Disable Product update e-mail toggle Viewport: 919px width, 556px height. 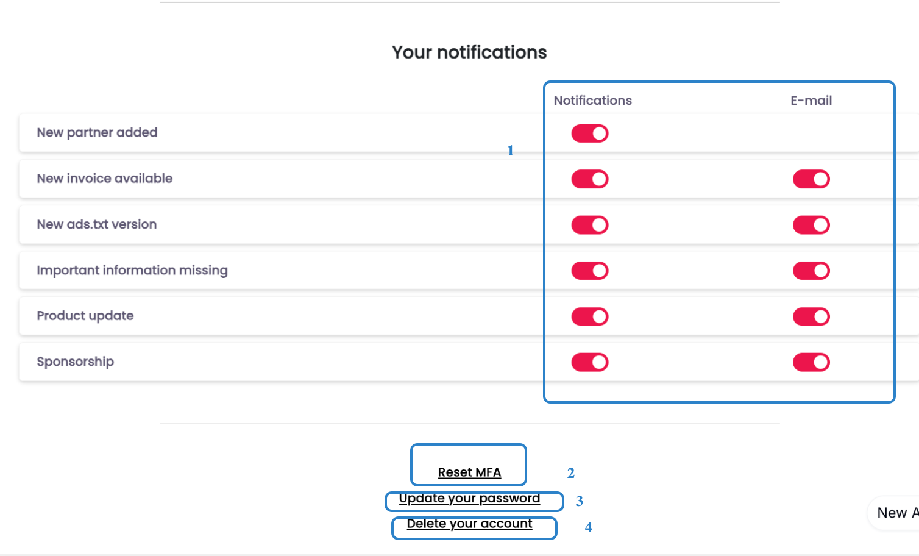[x=811, y=316]
